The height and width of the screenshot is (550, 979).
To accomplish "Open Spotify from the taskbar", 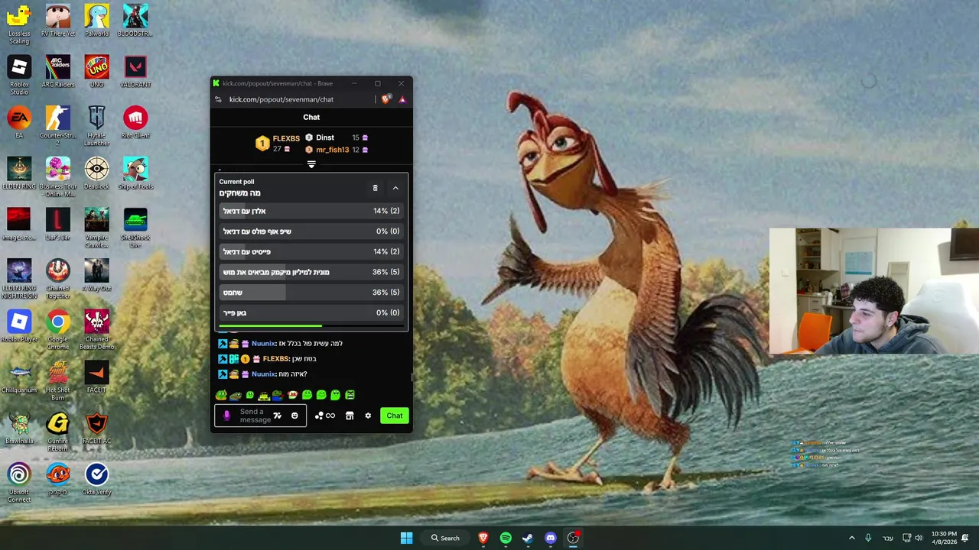I will click(506, 538).
